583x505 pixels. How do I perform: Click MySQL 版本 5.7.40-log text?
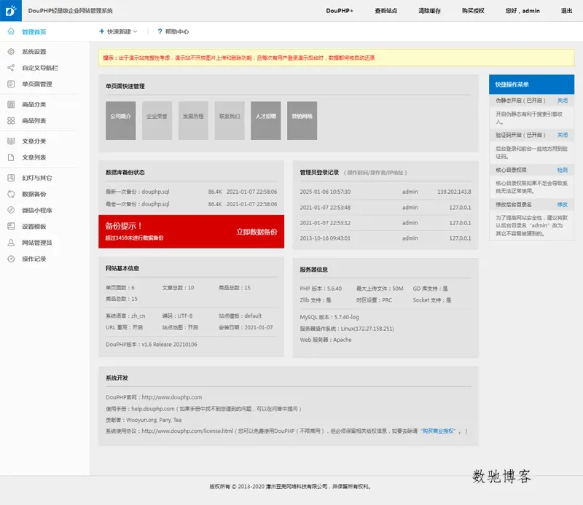329,317
